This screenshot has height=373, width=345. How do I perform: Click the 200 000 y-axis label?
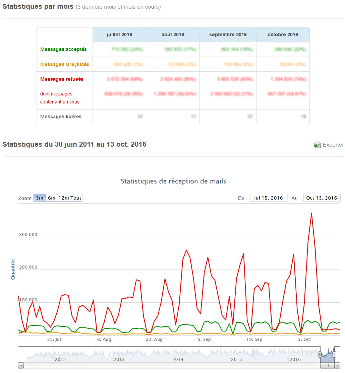pyautogui.click(x=28, y=267)
